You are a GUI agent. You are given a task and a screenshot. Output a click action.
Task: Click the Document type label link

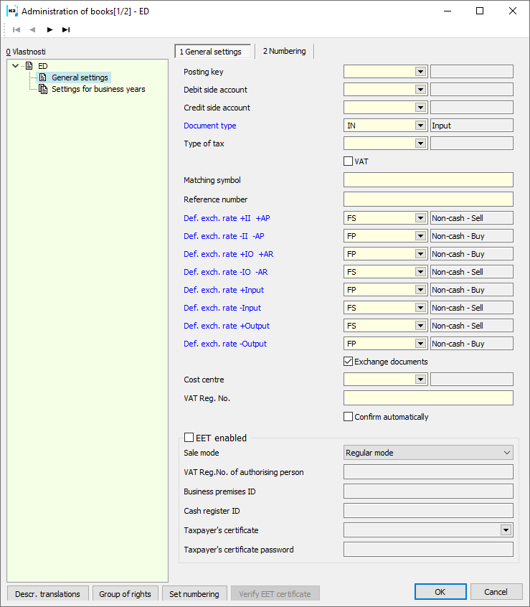(210, 126)
